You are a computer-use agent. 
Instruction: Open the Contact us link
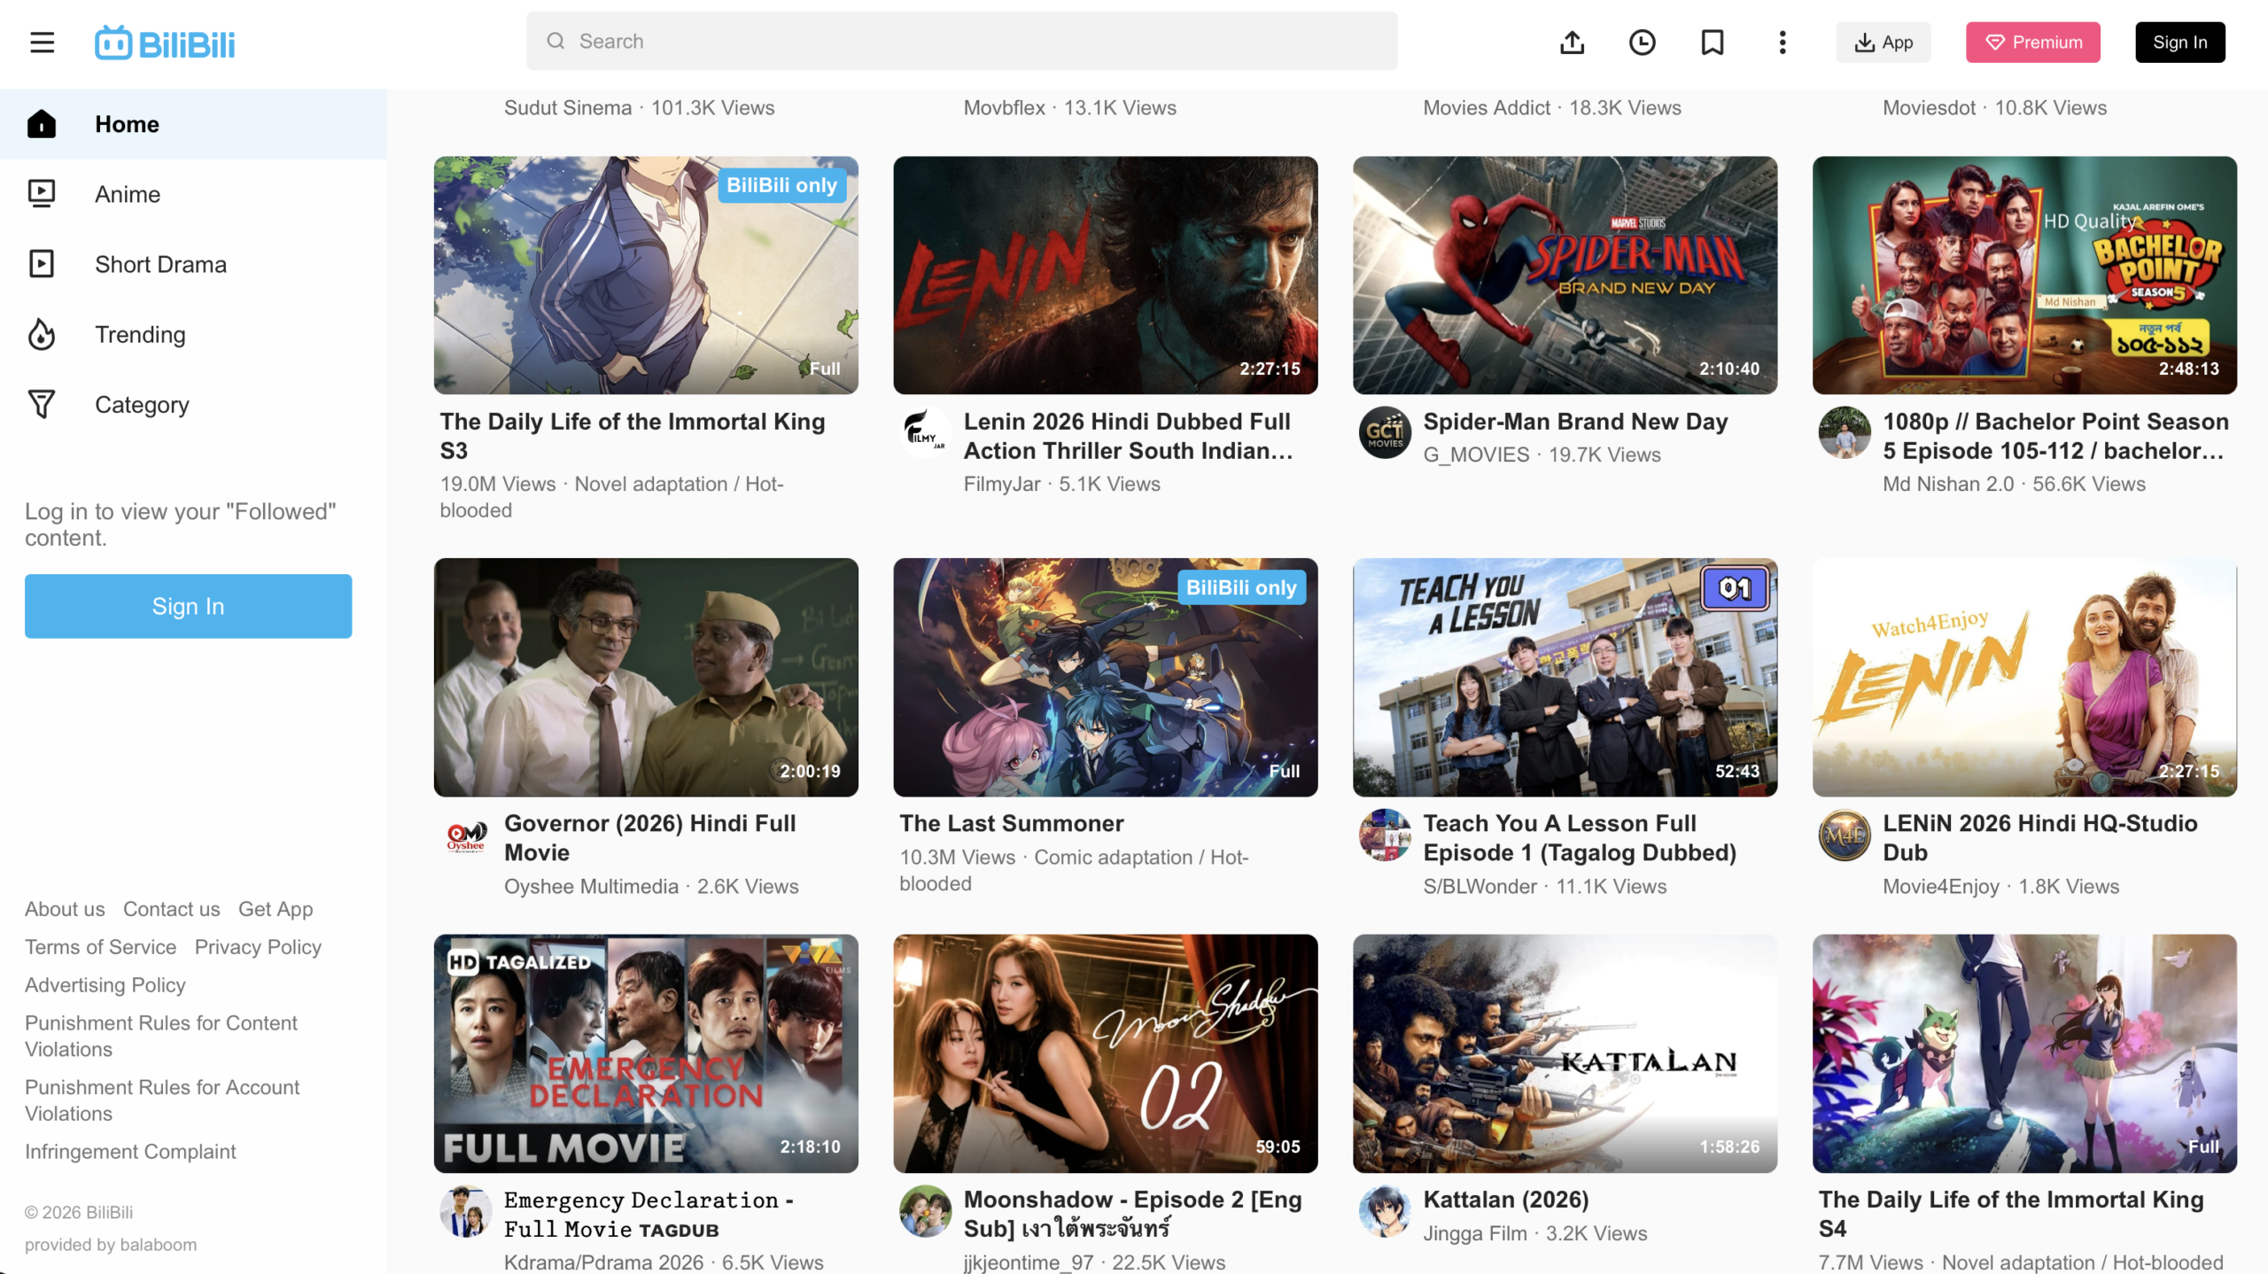pos(172,909)
